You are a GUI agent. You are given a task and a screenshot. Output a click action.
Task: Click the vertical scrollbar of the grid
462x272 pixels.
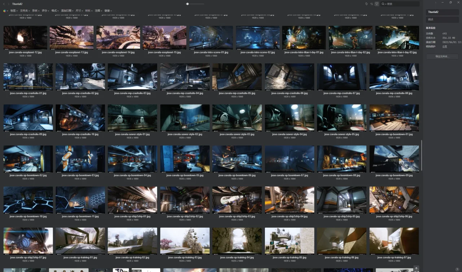(x=421, y=155)
